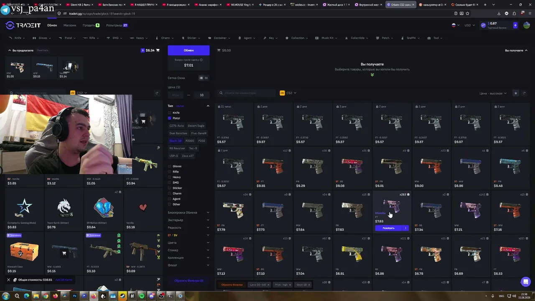This screenshot has width=535, height=301.
Task: Click the cart icon next to $6.34
Action: pyautogui.click(x=158, y=51)
